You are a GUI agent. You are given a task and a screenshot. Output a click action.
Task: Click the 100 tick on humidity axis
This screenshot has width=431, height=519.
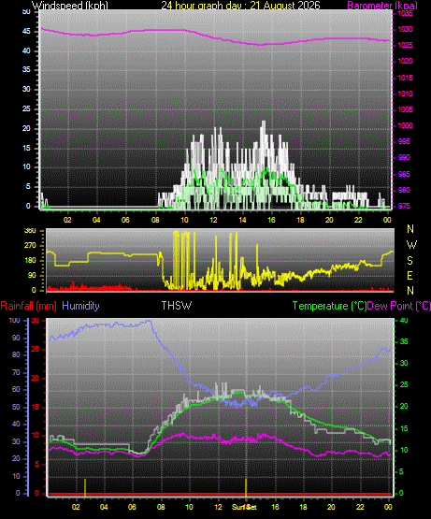[14, 320]
